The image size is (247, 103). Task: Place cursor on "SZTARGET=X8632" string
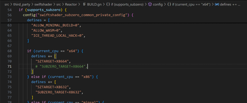pyautogui.click(x=52, y=87)
